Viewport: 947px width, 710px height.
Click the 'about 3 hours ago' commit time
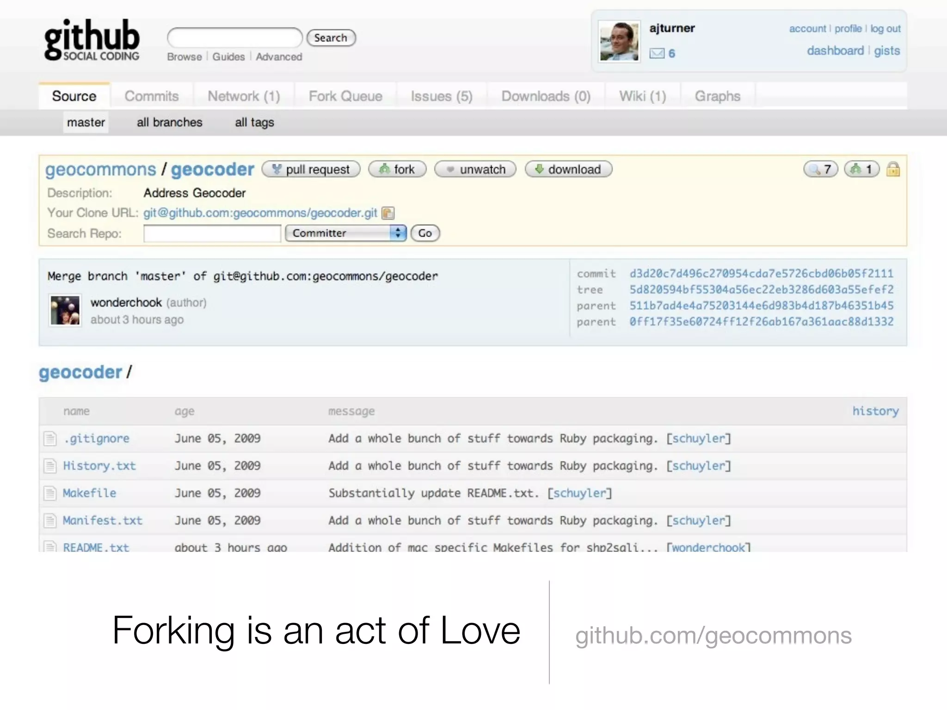coord(137,320)
